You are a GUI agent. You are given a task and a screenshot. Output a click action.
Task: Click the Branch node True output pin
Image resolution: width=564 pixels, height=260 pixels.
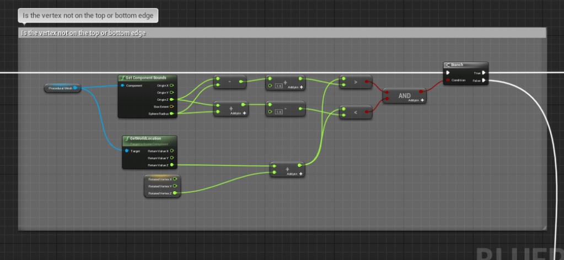pos(484,73)
